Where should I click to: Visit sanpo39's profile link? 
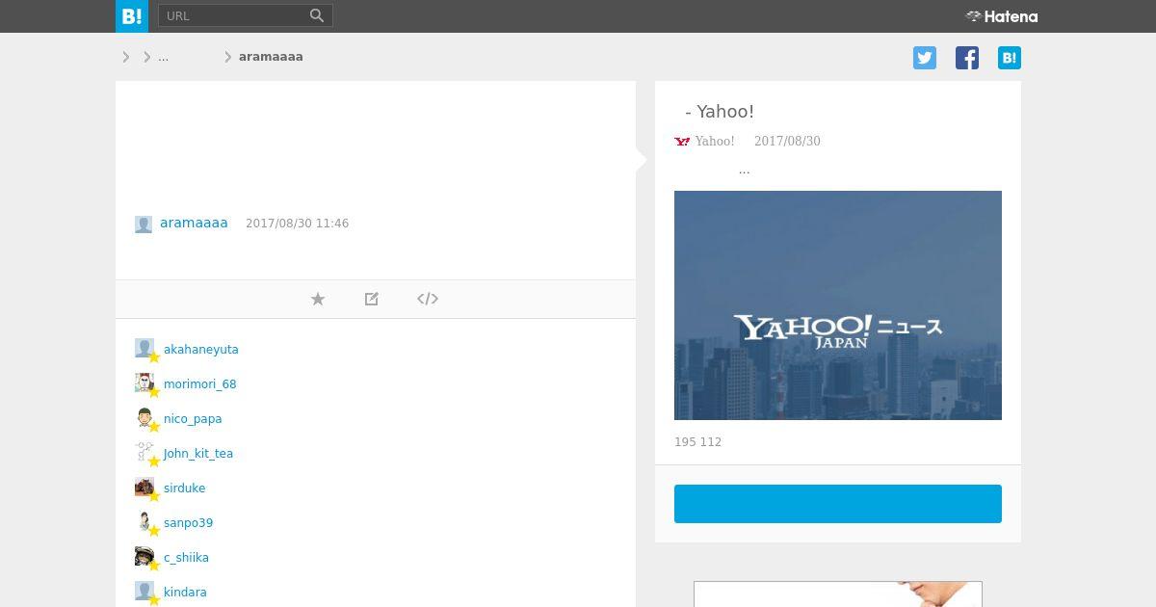click(188, 523)
